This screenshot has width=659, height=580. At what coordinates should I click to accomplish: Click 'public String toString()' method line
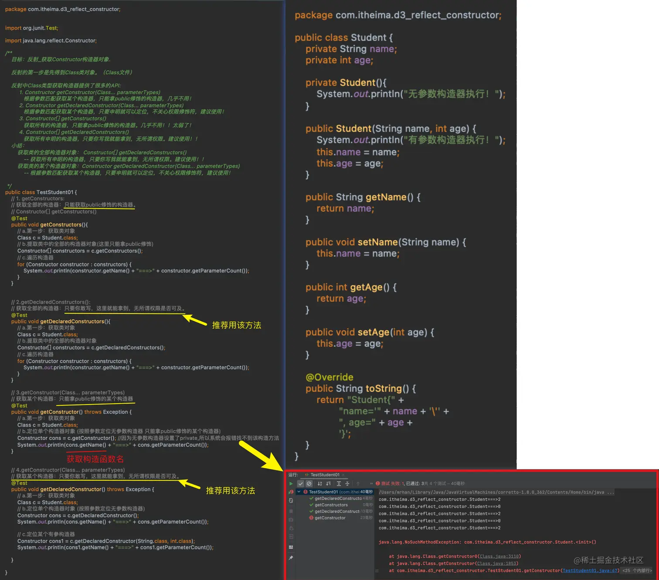361,388
